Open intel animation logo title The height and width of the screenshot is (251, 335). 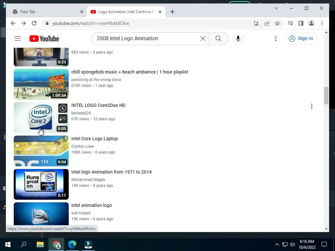point(92,205)
